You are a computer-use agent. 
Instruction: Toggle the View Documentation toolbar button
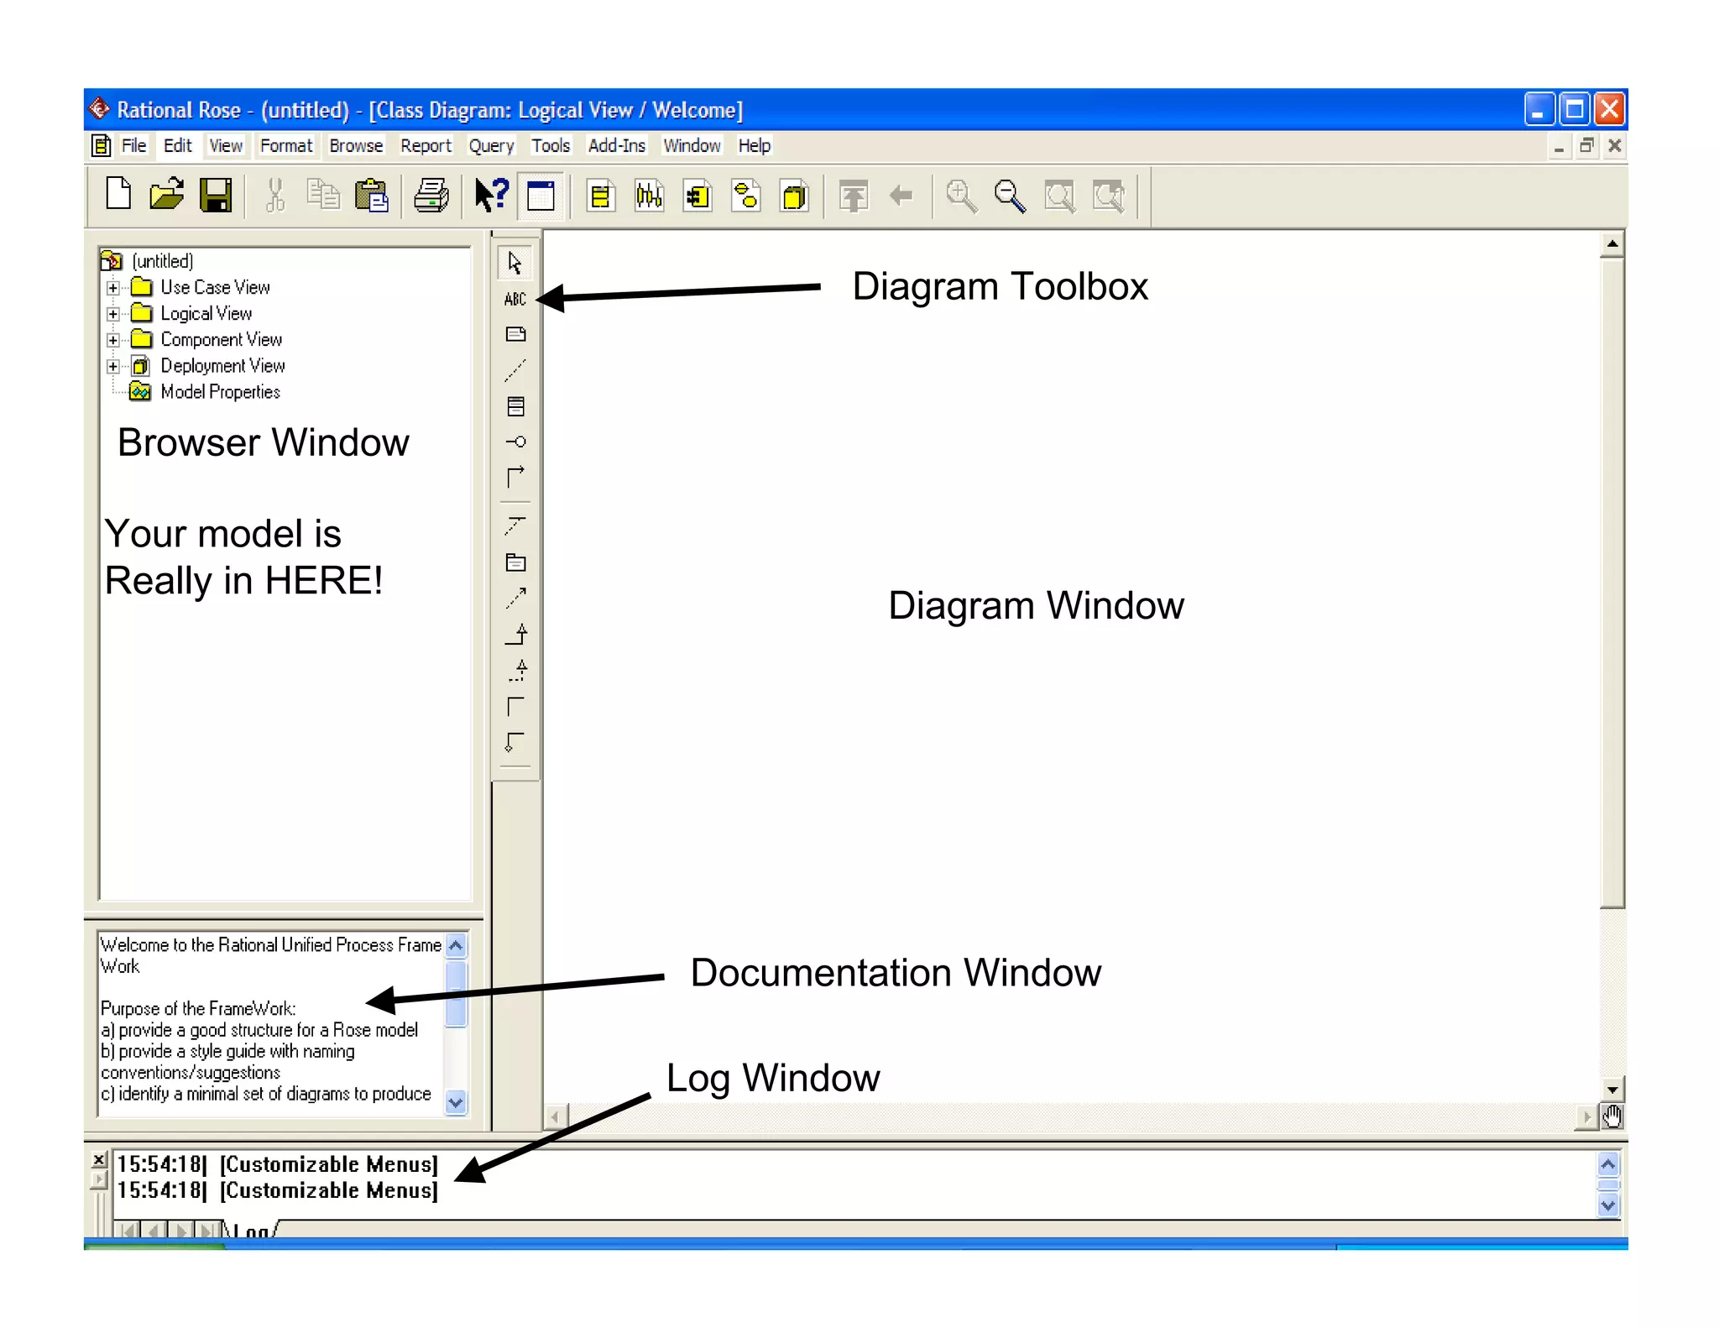(x=541, y=196)
